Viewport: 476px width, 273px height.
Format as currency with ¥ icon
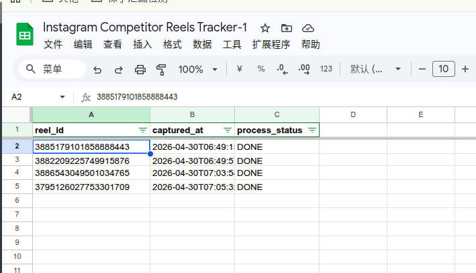point(239,69)
